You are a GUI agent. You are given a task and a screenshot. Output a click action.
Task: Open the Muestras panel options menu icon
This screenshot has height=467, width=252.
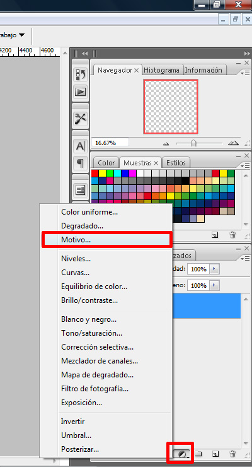246,165
